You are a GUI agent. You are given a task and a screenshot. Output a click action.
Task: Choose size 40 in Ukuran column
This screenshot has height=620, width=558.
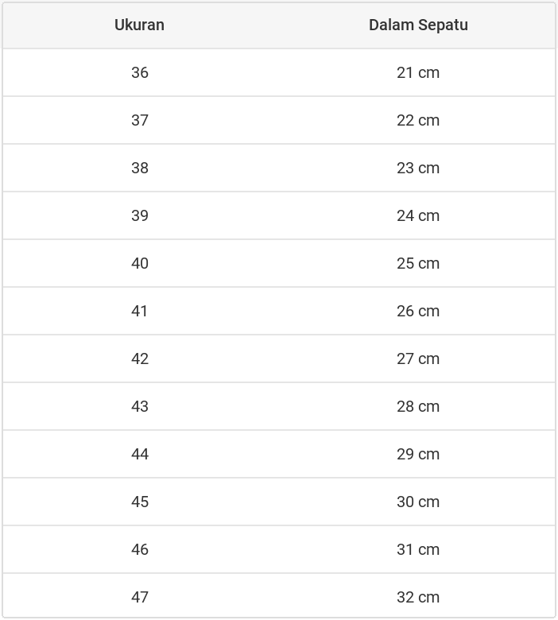coord(140,263)
